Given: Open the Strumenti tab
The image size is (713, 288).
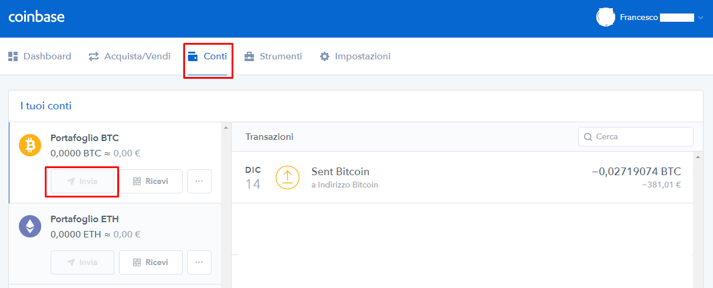Looking at the screenshot, I should tap(273, 56).
